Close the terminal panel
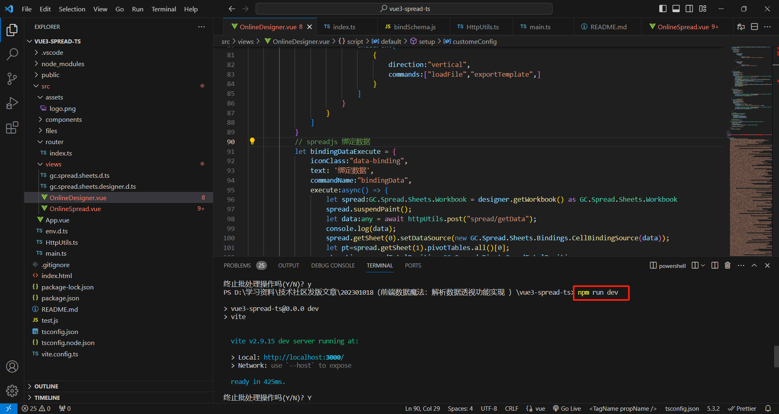779x414 pixels. point(767,265)
